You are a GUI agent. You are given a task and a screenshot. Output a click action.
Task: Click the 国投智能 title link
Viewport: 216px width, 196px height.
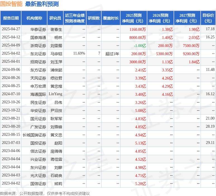click(11, 4)
